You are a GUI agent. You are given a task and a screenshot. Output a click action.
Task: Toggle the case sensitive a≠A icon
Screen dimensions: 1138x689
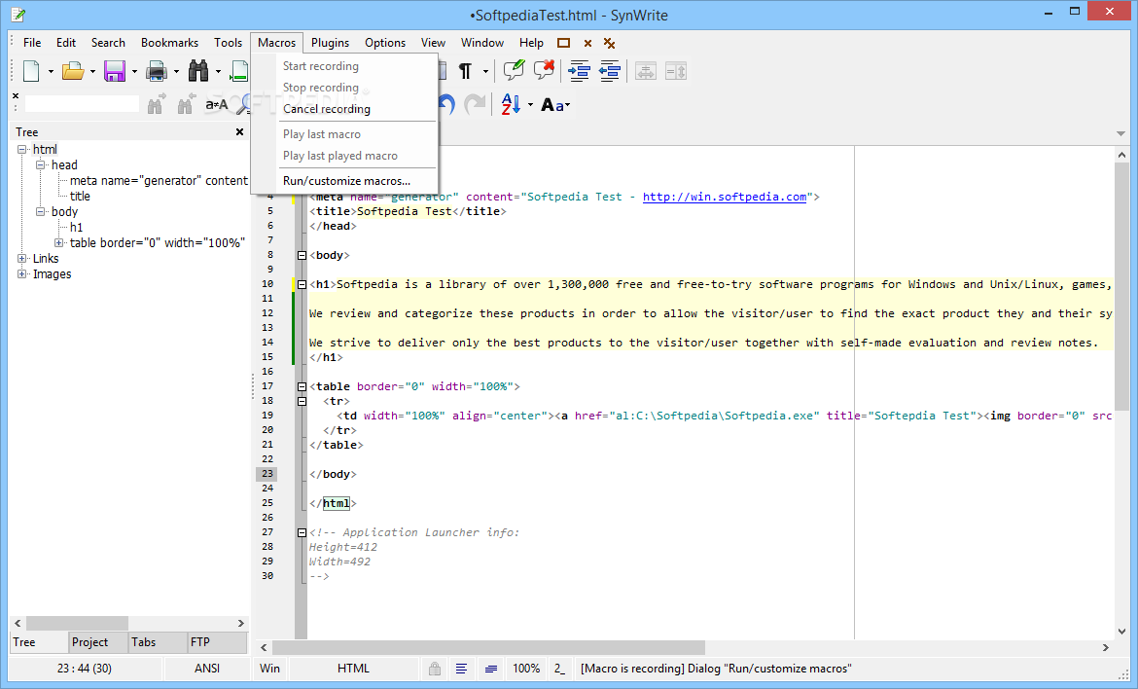217,105
